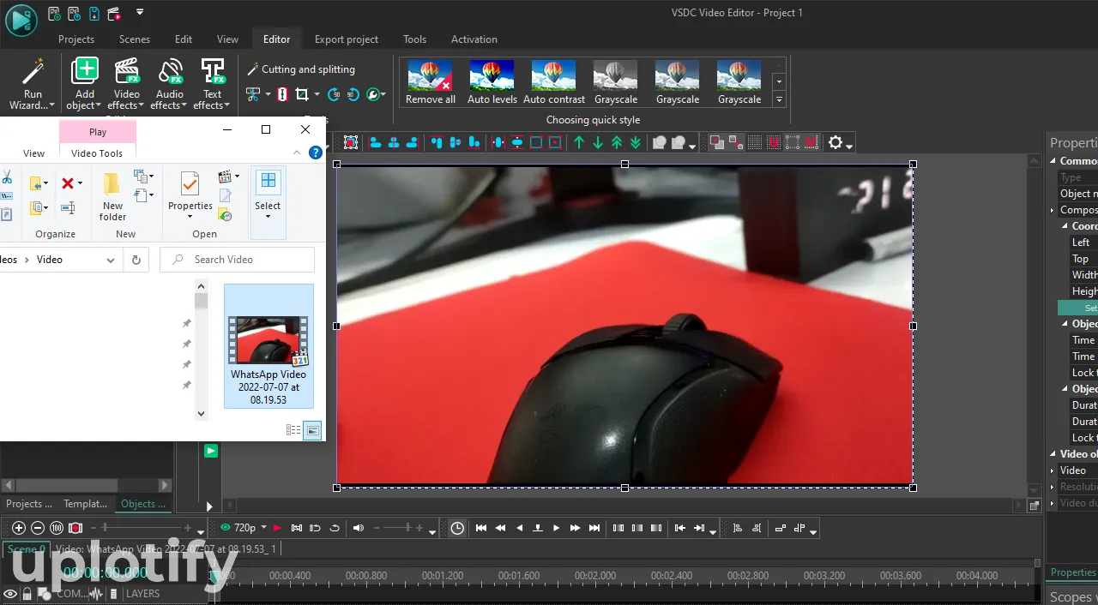Click Properties button in Explorer

(190, 196)
